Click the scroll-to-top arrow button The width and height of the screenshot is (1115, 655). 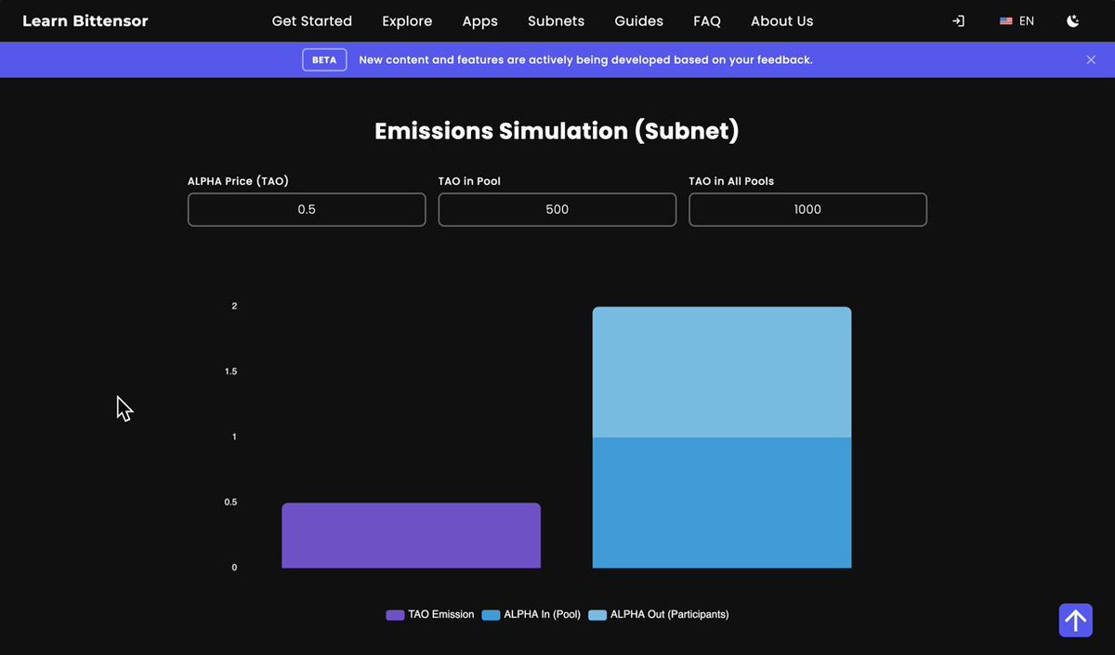(1076, 620)
